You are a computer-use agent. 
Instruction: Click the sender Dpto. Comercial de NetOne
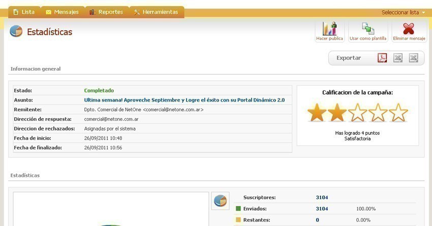pyautogui.click(x=143, y=110)
